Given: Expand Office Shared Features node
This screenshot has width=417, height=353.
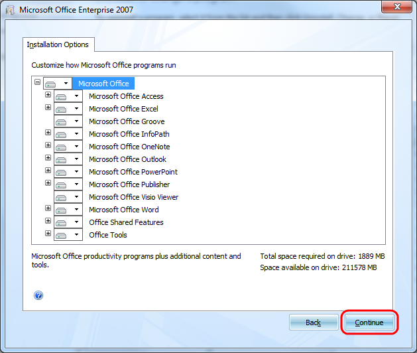Looking at the screenshot, I should pos(48,221).
